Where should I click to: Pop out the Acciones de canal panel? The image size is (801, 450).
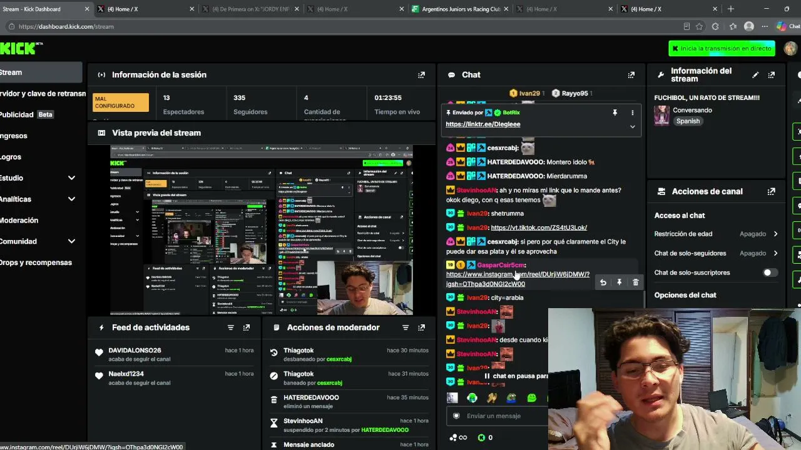pos(771,191)
